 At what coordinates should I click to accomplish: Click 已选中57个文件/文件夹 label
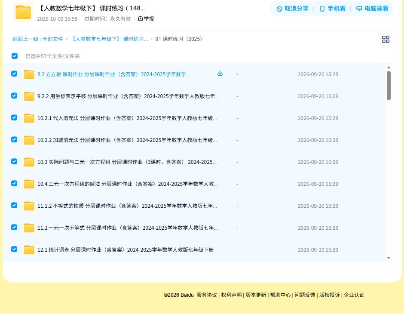[52, 56]
